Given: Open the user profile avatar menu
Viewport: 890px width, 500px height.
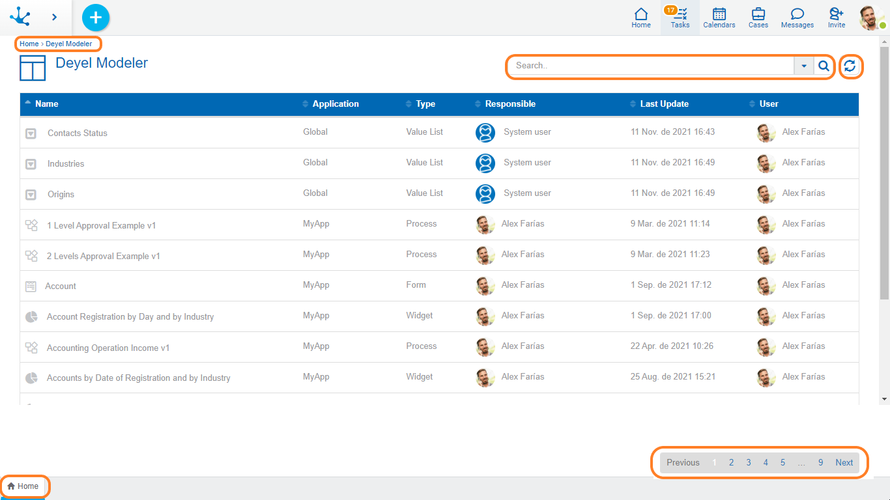Looking at the screenshot, I should pyautogui.click(x=871, y=18).
